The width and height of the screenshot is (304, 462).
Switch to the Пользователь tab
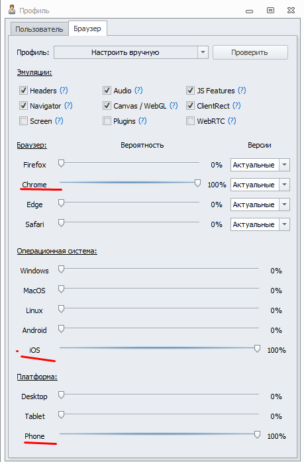click(x=39, y=29)
